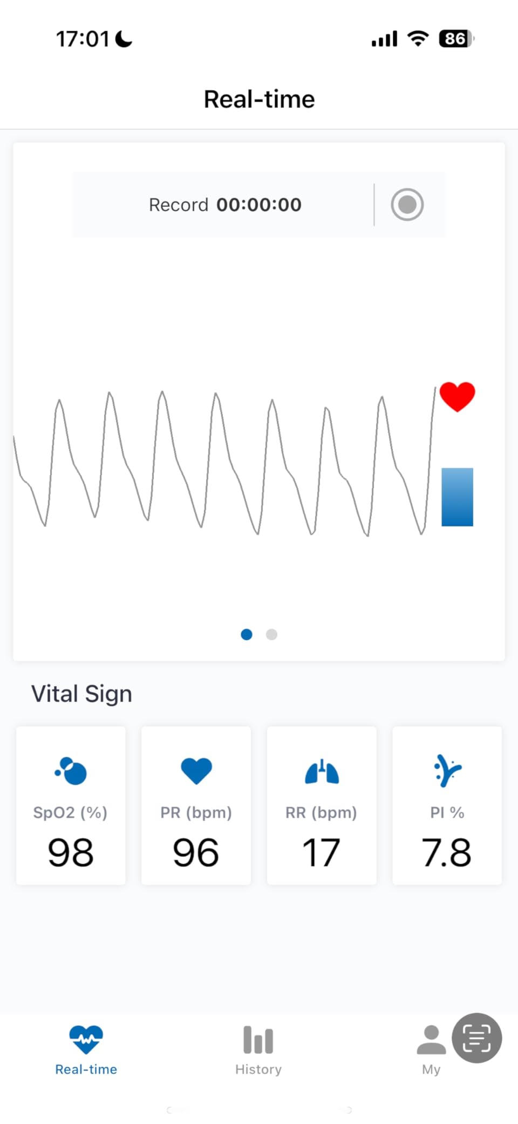The image size is (518, 1124).
Task: Open the SpO2 vital sign card
Action: 71,805
